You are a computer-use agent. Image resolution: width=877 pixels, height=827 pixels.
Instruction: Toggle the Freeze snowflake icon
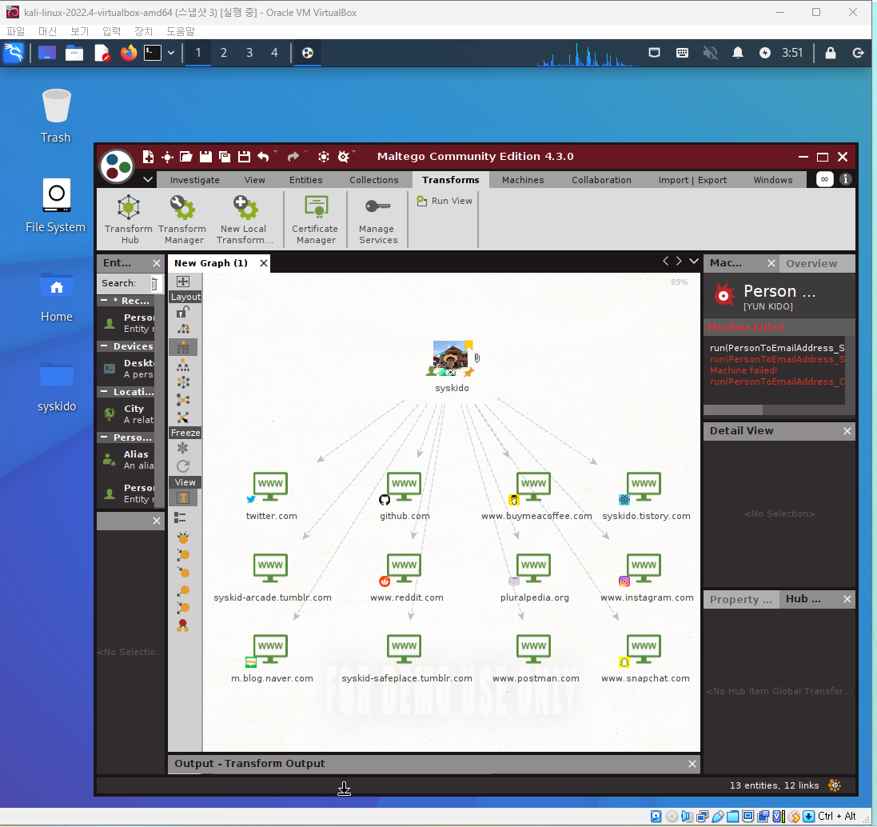pyautogui.click(x=183, y=448)
